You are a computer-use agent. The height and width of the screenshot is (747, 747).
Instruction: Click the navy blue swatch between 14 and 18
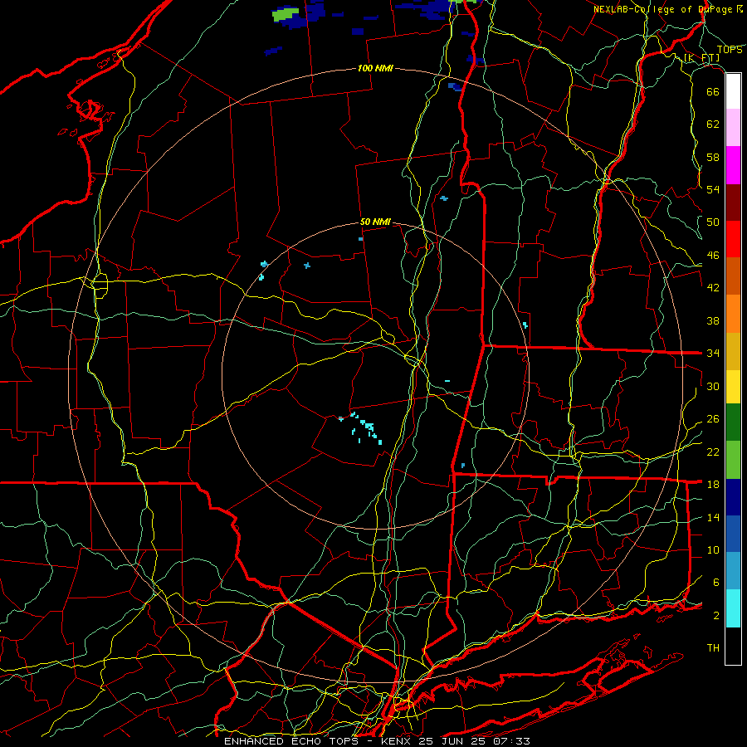point(733,497)
